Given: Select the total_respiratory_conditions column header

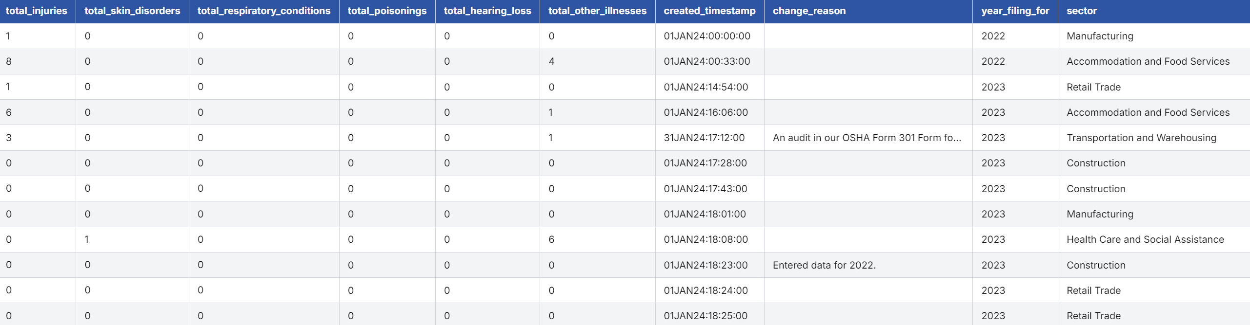Looking at the screenshot, I should click(x=263, y=11).
